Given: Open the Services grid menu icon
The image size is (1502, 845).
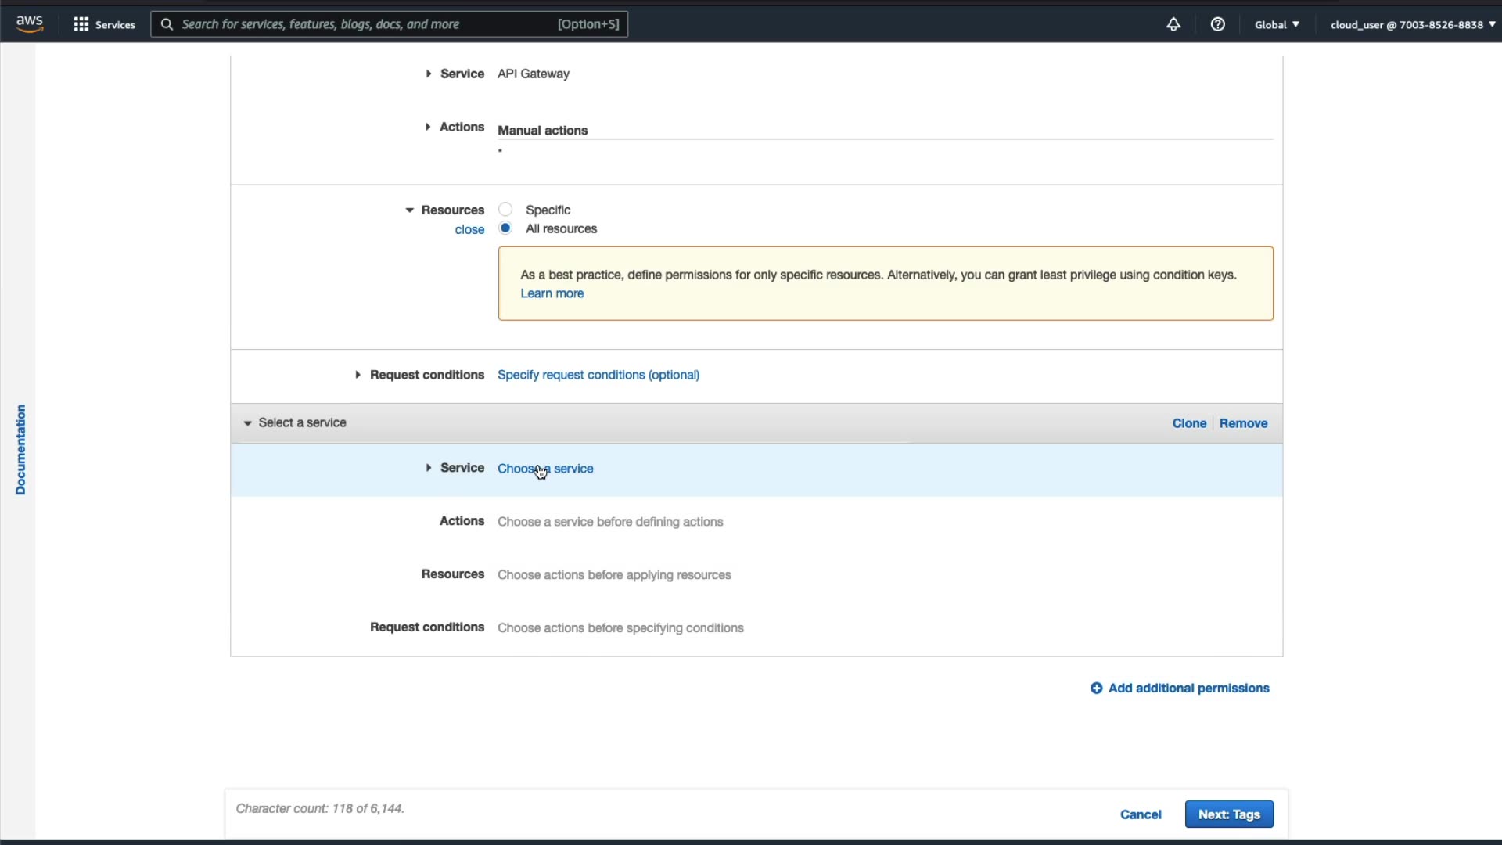Looking at the screenshot, I should 81,24.
